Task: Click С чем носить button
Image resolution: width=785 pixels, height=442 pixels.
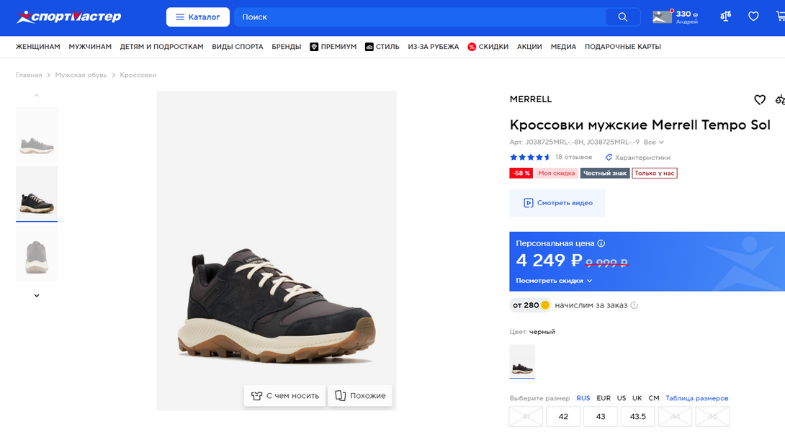Action: click(x=285, y=395)
